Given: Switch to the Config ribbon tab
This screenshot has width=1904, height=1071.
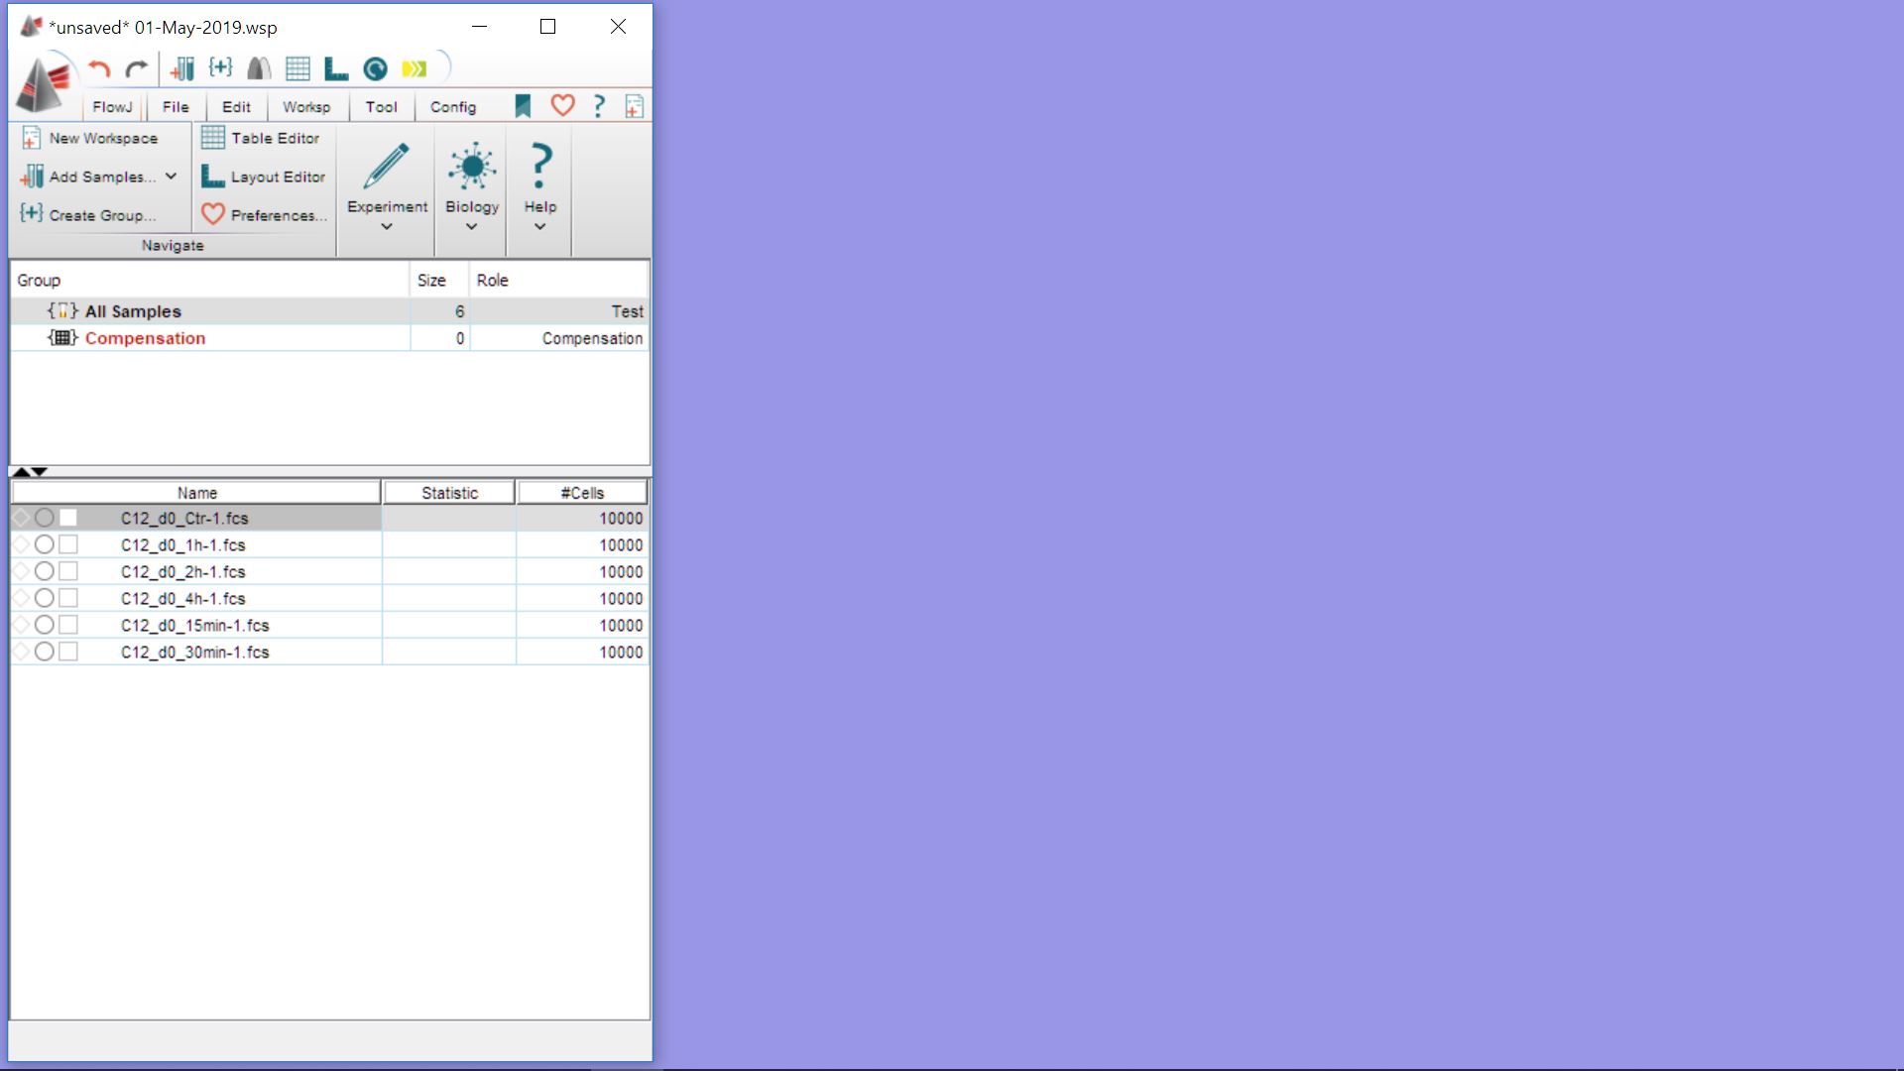Looking at the screenshot, I should pyautogui.click(x=453, y=107).
